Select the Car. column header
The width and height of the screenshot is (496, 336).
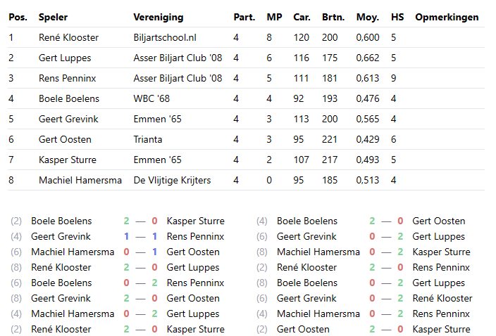[302, 17]
